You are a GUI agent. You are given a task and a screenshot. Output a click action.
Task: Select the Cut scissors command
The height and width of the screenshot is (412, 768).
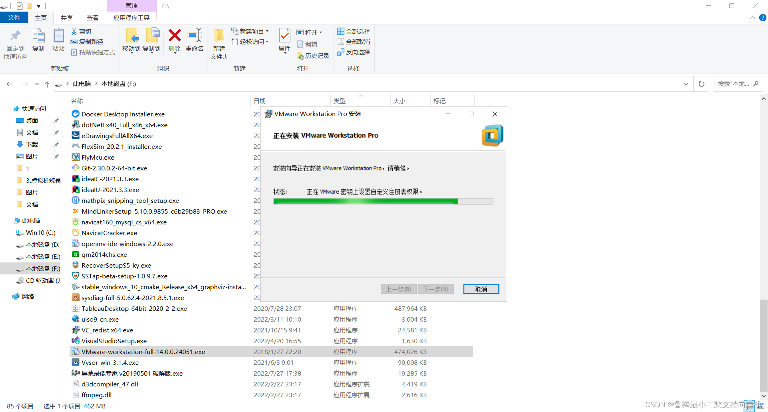click(81, 31)
